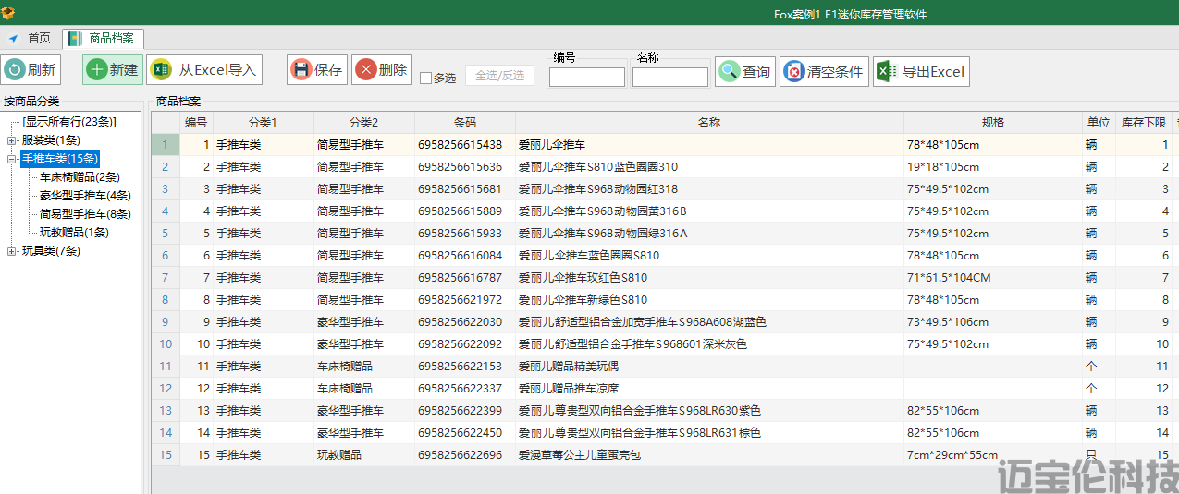The image size is (1179, 494).
Task: Click the red 删除 delete icon
Action: pyautogui.click(x=365, y=70)
